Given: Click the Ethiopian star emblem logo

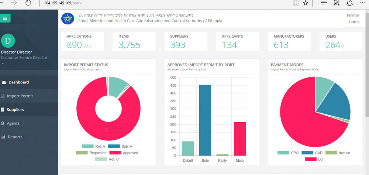Looking at the screenshot, I should pos(68,18).
